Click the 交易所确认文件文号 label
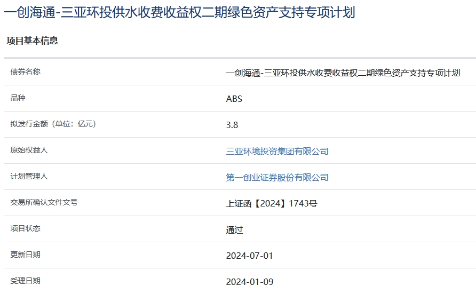 coord(44,202)
